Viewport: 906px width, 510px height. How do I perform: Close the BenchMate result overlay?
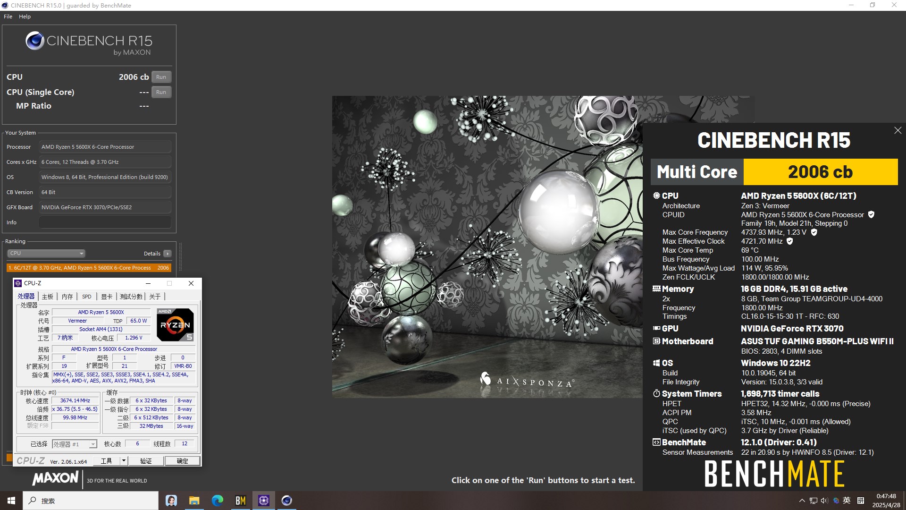898,131
